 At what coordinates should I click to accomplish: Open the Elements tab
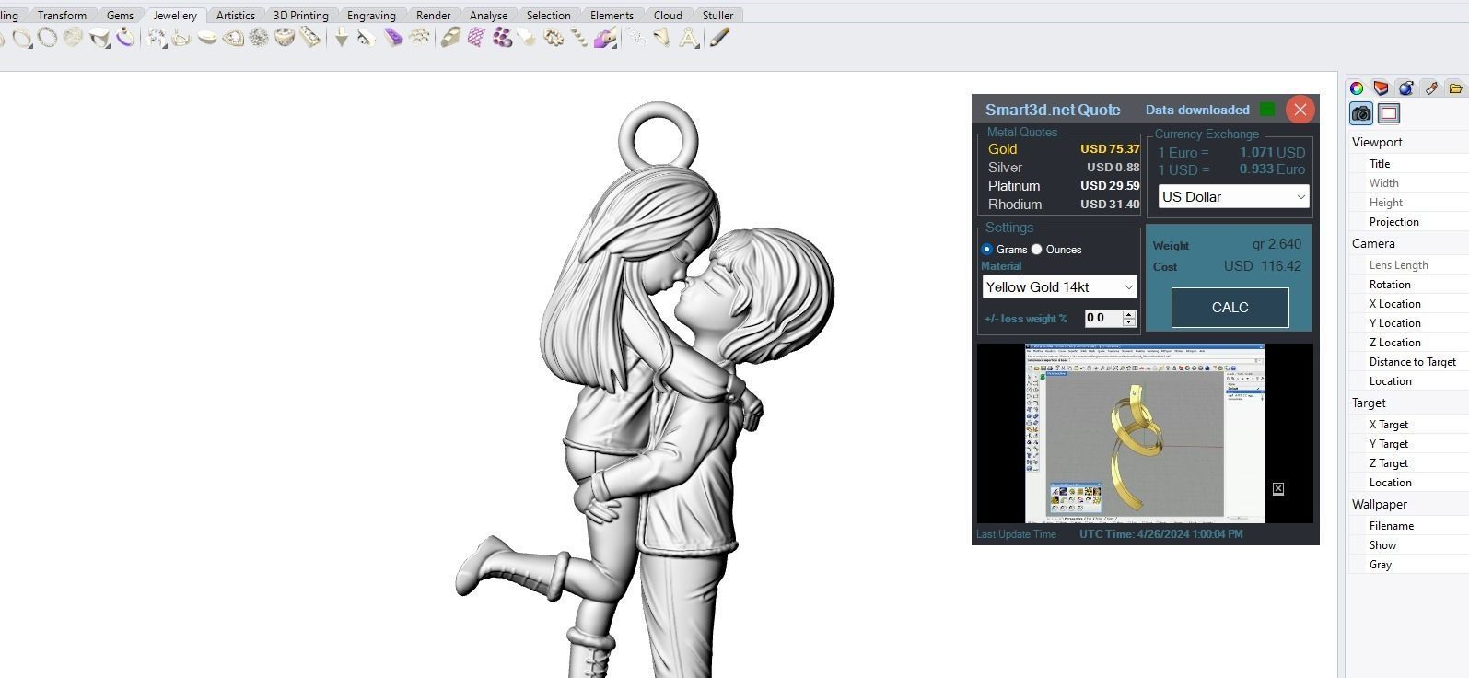click(x=612, y=16)
